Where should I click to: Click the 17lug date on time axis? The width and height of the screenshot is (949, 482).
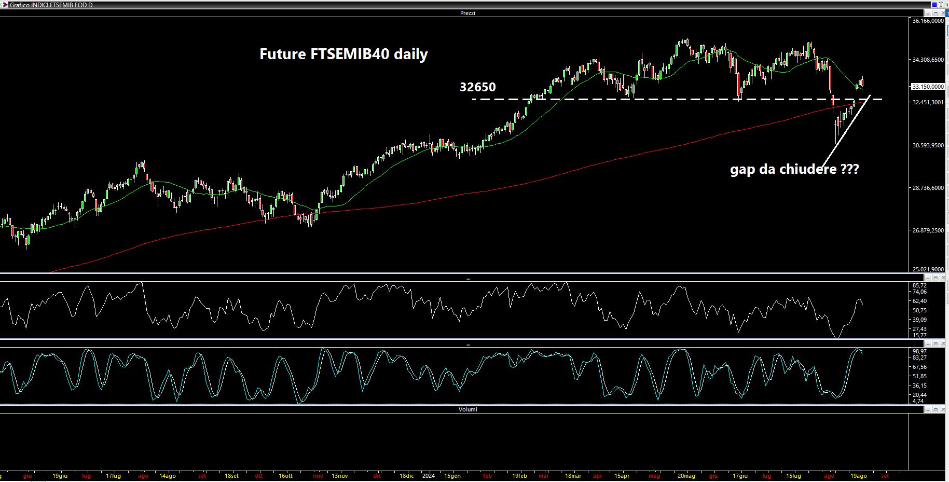(x=113, y=476)
